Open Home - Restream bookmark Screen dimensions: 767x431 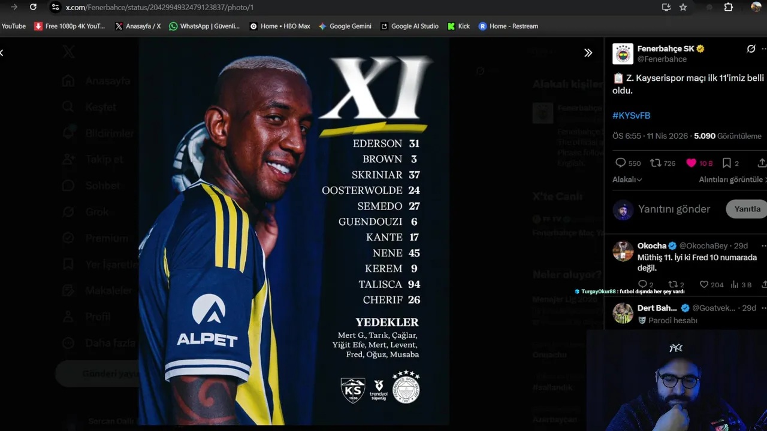508,26
